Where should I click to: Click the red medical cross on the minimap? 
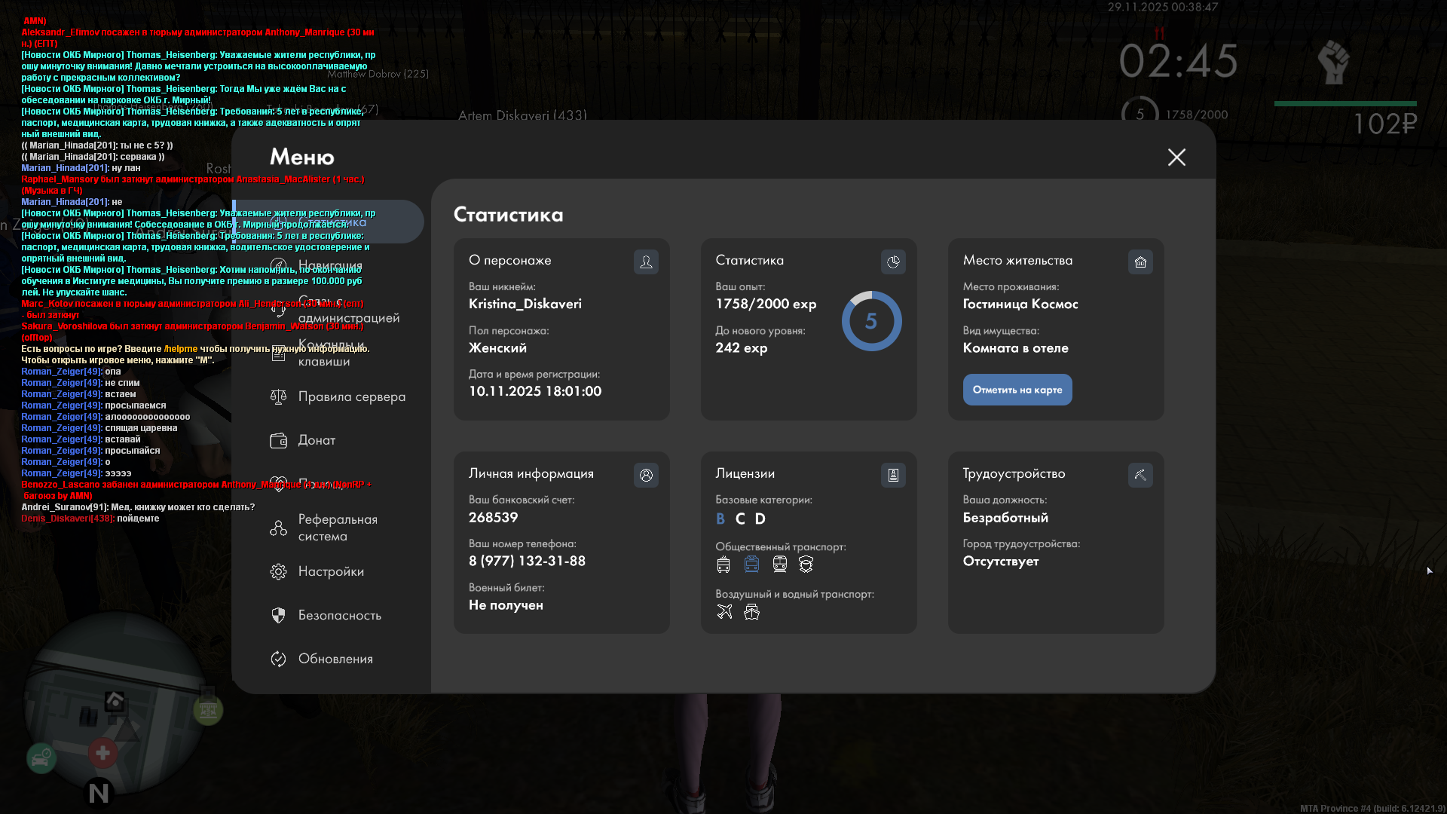[x=102, y=752]
